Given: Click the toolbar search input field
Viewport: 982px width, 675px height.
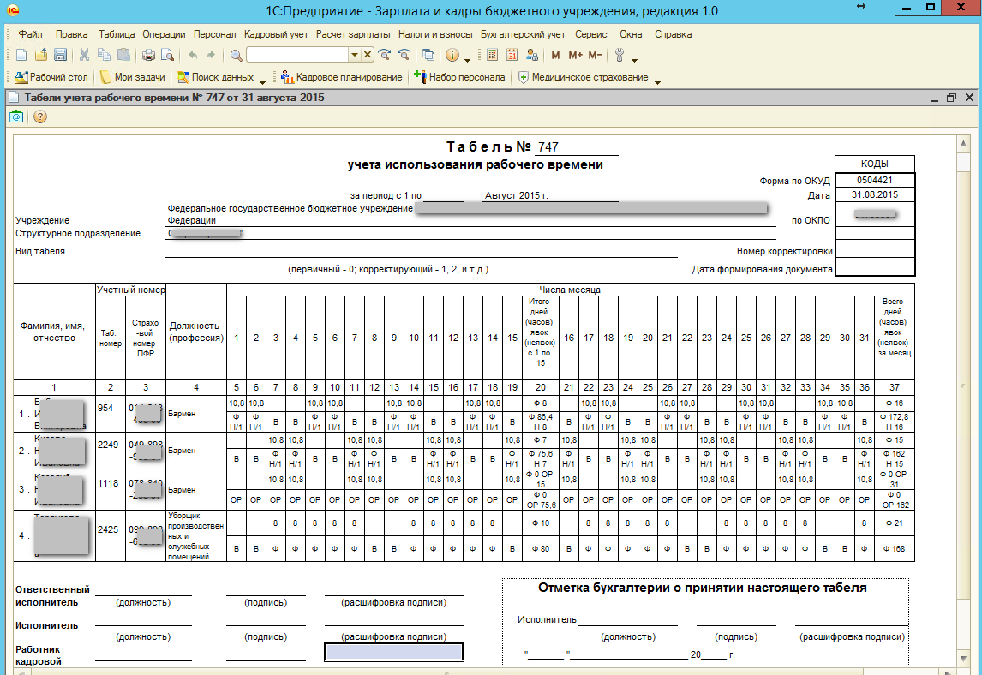Looking at the screenshot, I should [x=298, y=55].
